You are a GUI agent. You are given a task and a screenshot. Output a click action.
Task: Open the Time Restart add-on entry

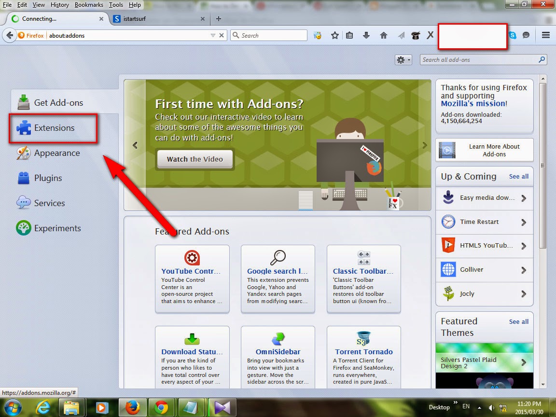[485, 222]
